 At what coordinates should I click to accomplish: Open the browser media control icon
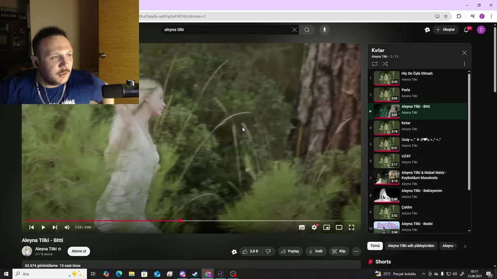pos(473,16)
